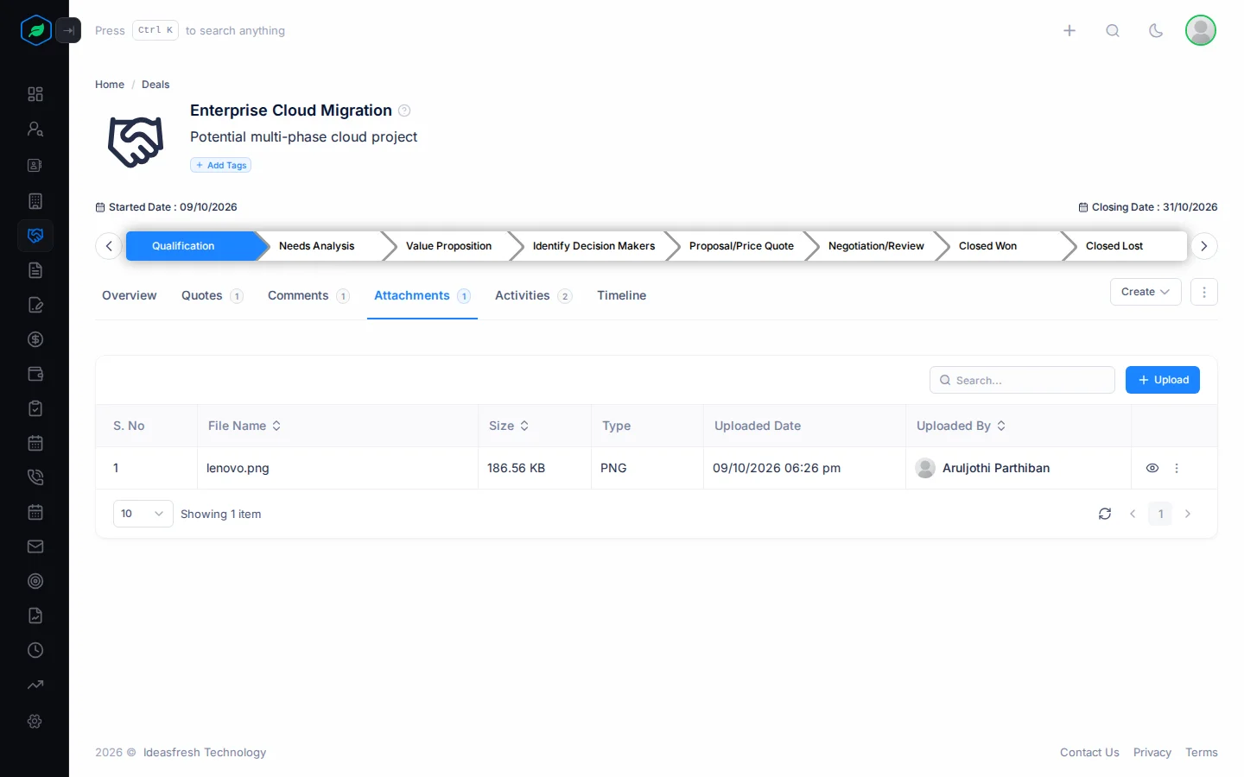Go to the Home breadcrumb link
The width and height of the screenshot is (1244, 777).
(x=110, y=85)
